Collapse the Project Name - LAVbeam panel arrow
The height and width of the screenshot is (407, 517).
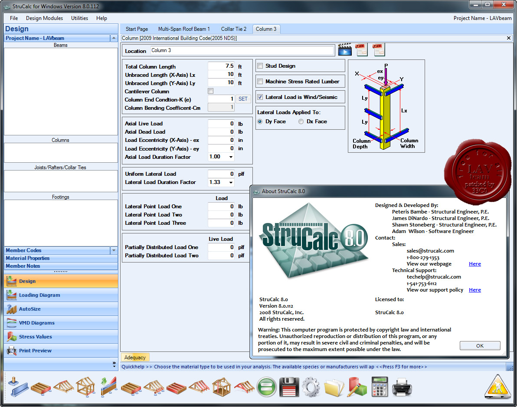pyautogui.click(x=114, y=38)
